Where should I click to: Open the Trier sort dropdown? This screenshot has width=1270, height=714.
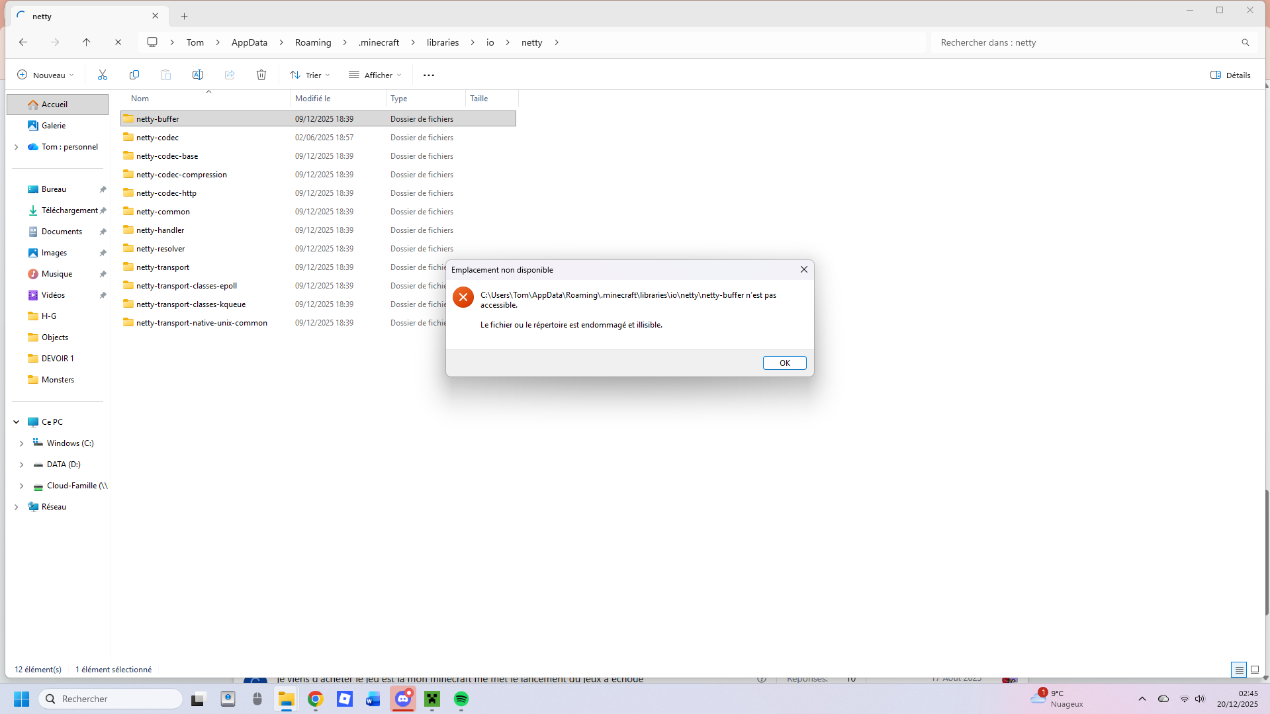tap(310, 75)
